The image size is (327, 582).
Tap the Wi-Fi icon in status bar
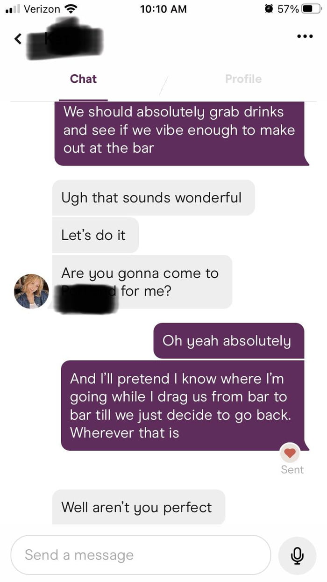click(x=71, y=9)
